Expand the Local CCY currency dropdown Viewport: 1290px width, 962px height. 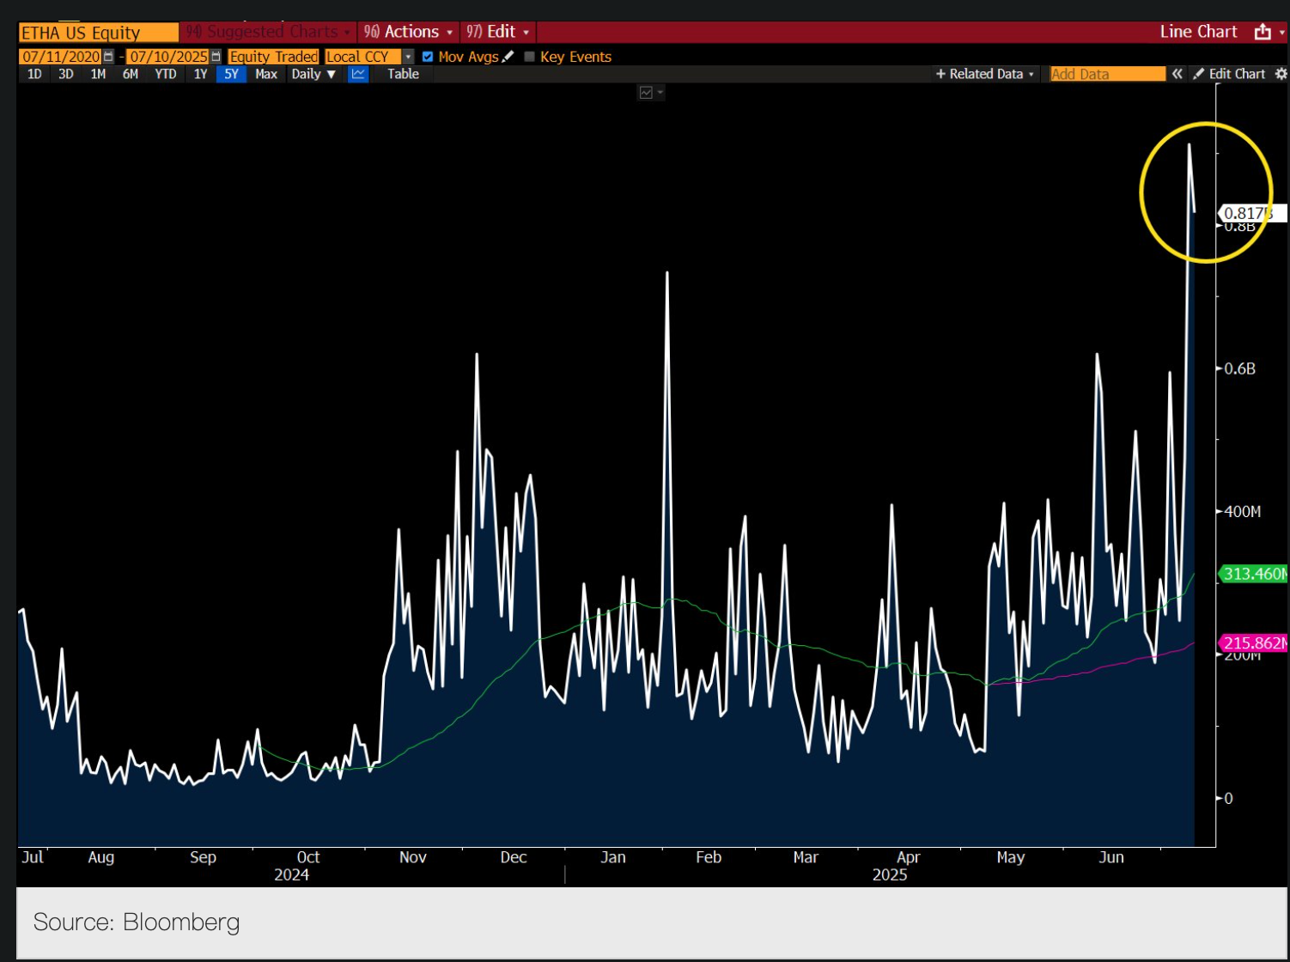[x=408, y=57]
